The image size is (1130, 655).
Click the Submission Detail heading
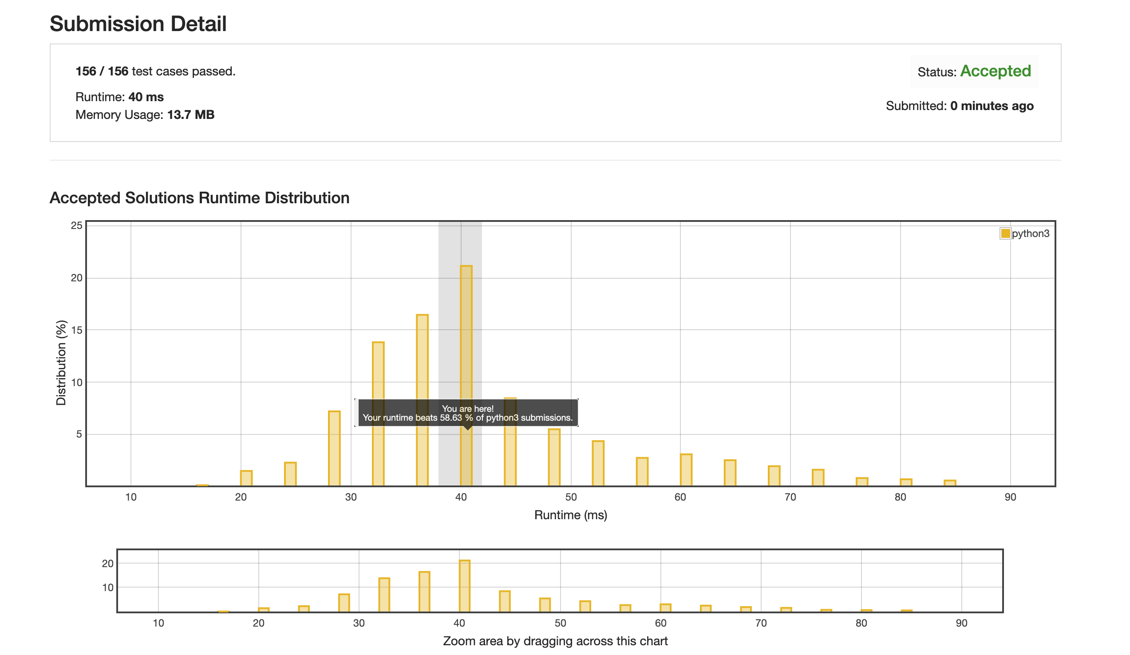[138, 24]
